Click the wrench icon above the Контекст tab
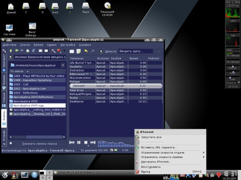 (x=4, y=51)
